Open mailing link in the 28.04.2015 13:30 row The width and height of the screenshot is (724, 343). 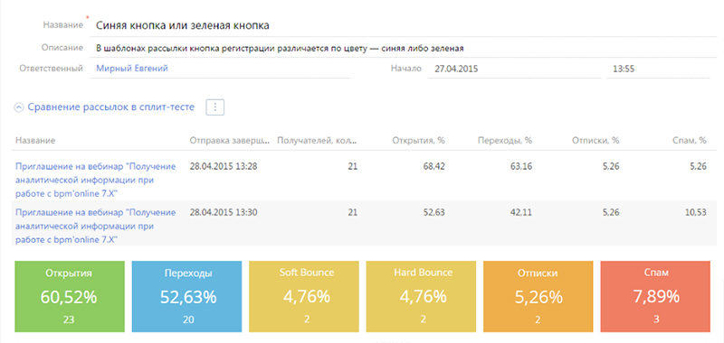tap(96, 226)
